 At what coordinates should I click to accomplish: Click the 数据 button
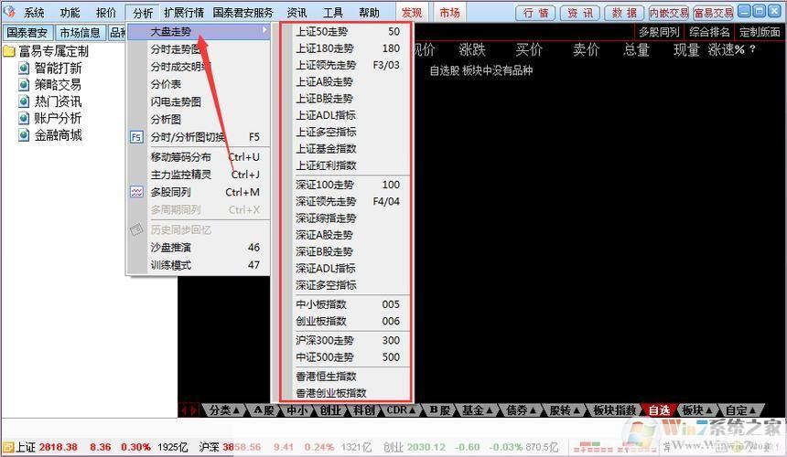tap(624, 13)
